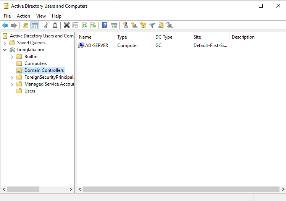Image resolution: width=286 pixels, height=201 pixels.
Task: Open the View menu
Action: coord(41,16)
